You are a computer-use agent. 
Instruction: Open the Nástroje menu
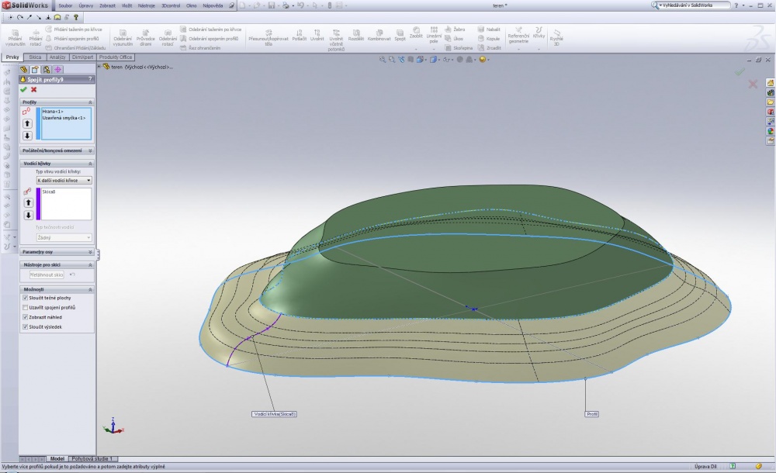146,5
